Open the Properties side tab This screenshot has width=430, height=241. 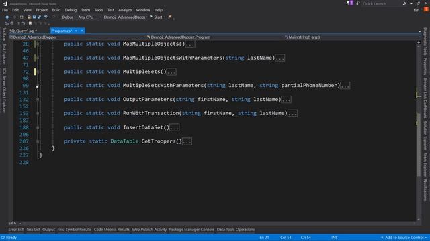click(425, 66)
